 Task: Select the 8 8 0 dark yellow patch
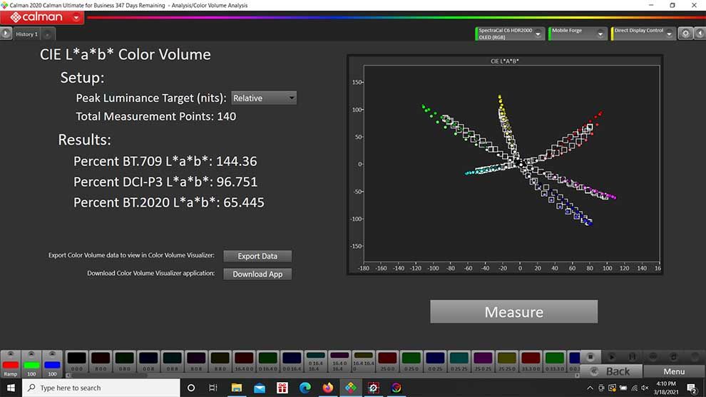(220, 361)
